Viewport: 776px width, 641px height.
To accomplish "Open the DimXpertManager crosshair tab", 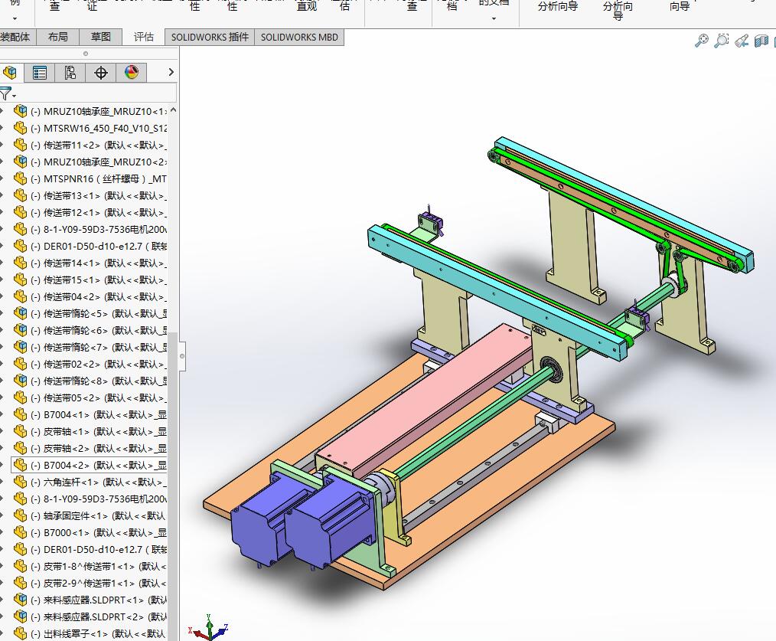I will click(x=100, y=73).
